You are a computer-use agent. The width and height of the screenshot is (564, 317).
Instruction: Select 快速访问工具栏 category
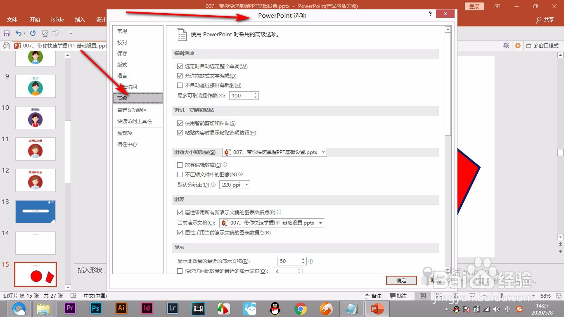[x=138, y=121]
